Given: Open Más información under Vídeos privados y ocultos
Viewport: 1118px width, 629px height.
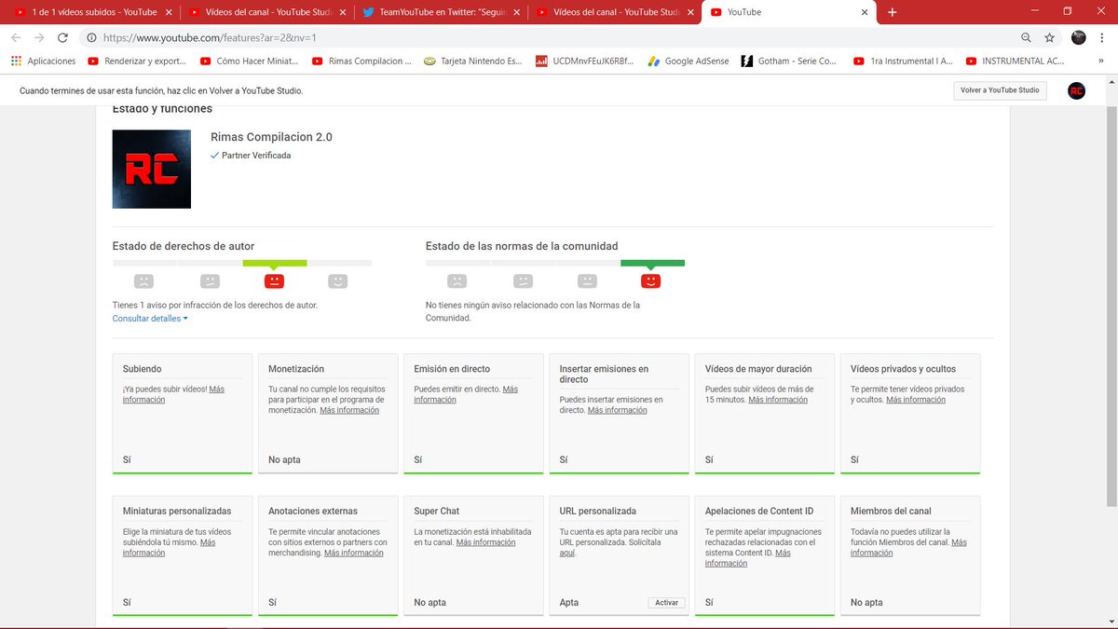Looking at the screenshot, I should point(916,400).
